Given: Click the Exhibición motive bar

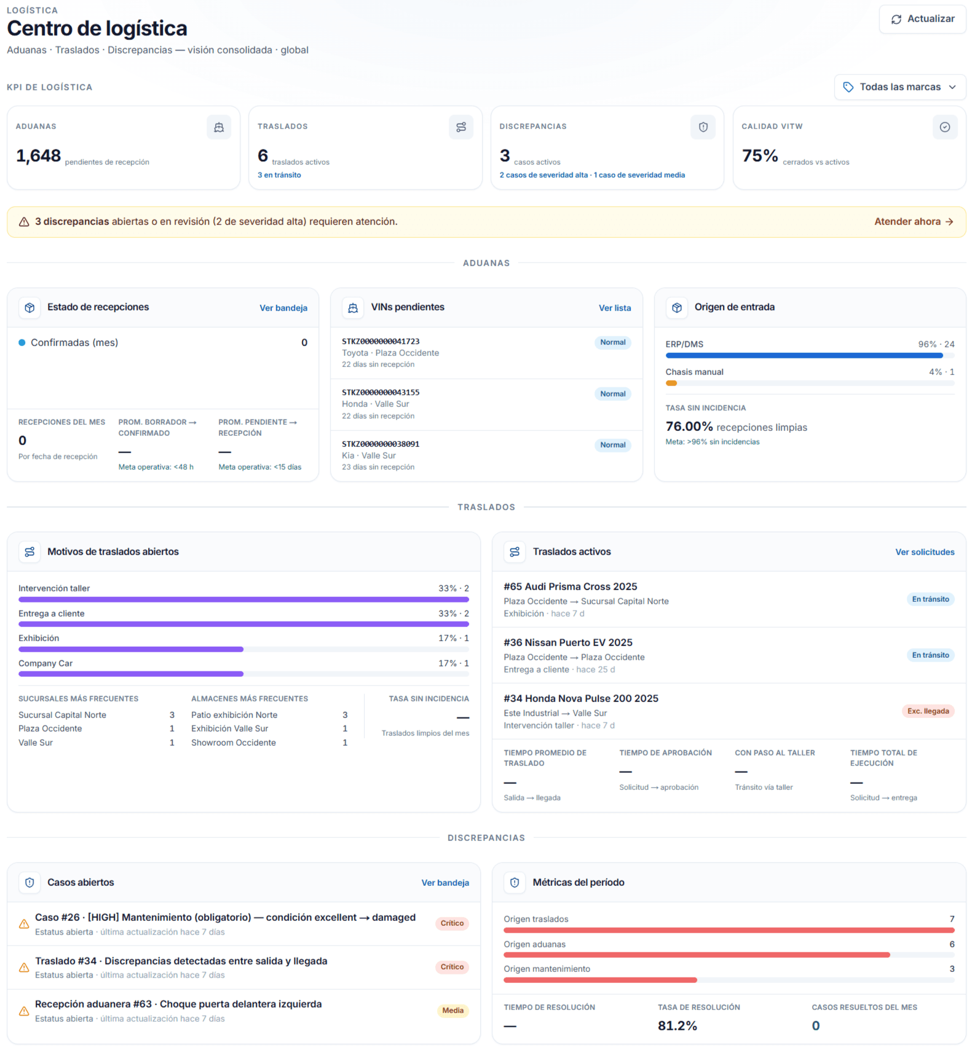Looking at the screenshot, I should pyautogui.click(x=243, y=649).
